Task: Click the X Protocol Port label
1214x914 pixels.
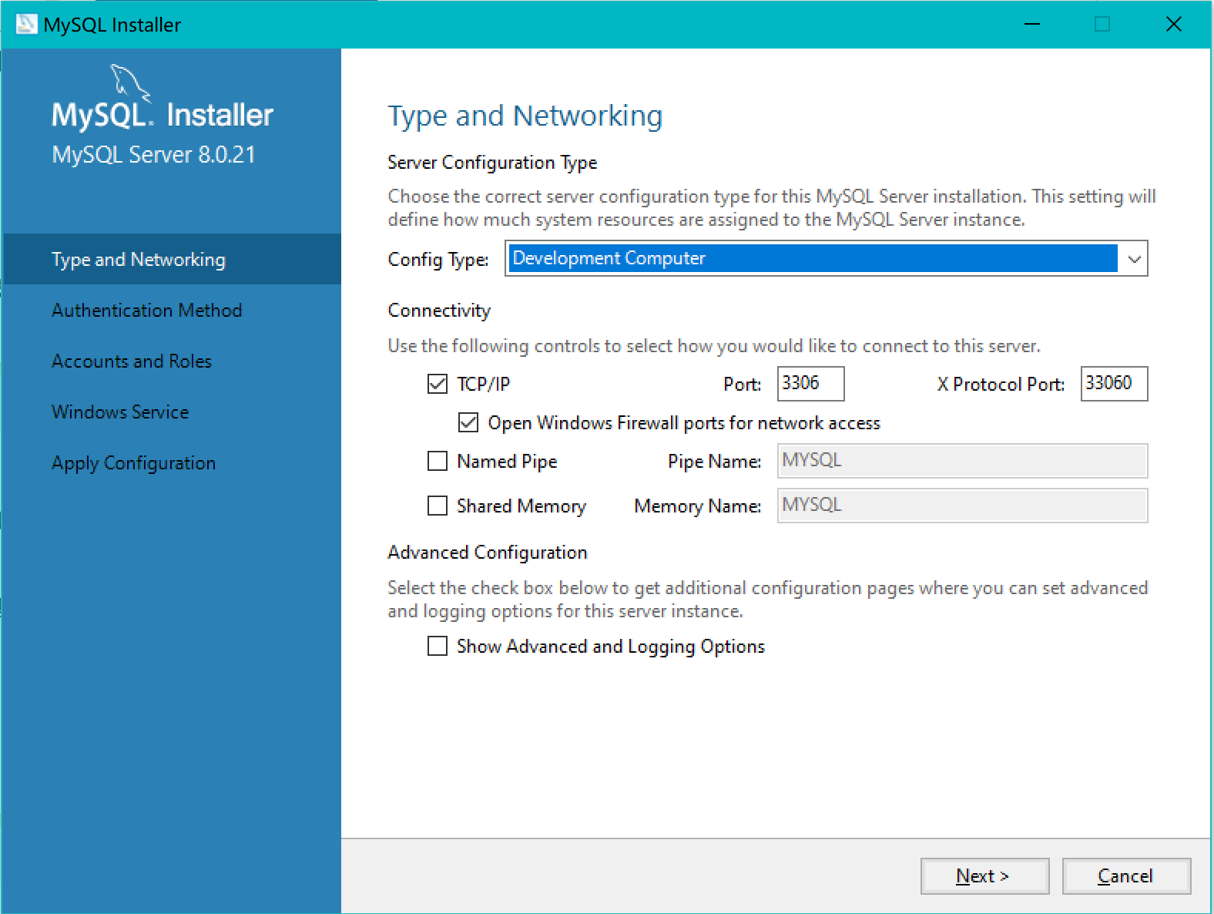Action: [1001, 384]
